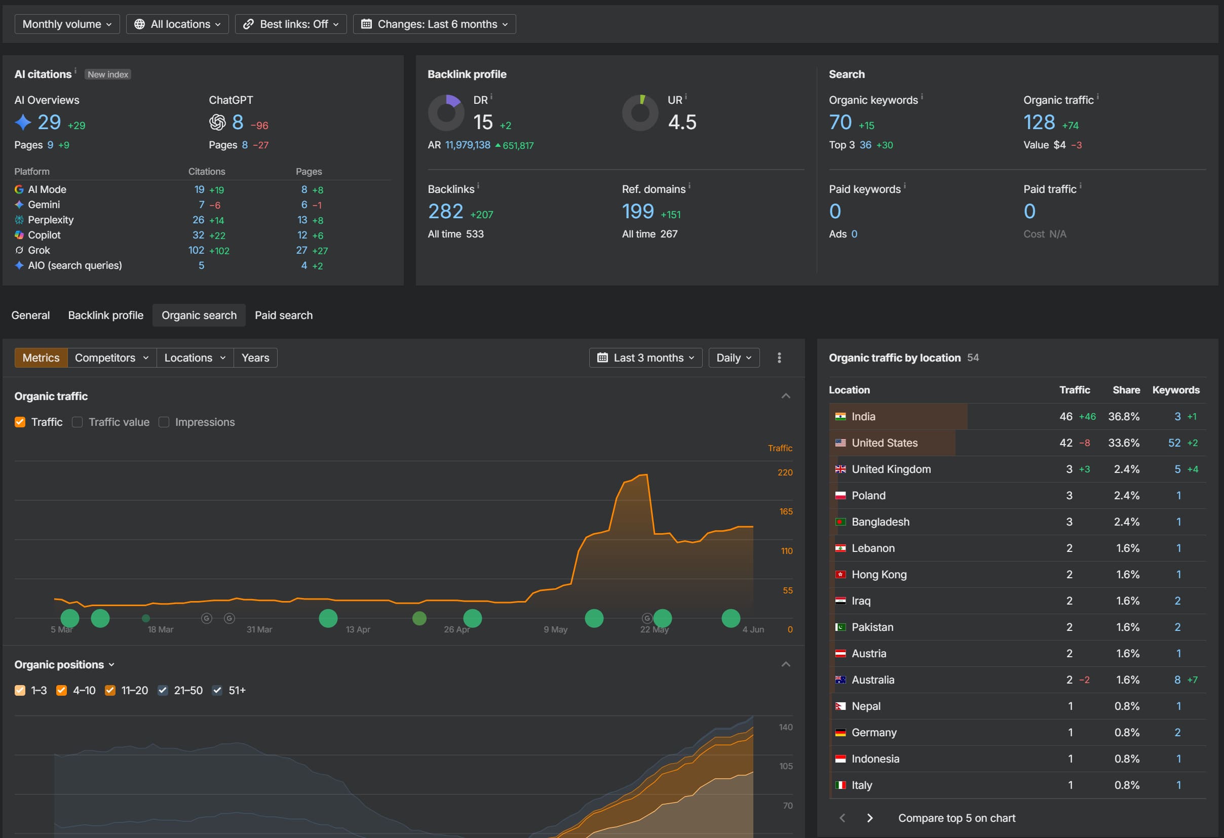Click the Paid traffic info icon

coord(1080,186)
